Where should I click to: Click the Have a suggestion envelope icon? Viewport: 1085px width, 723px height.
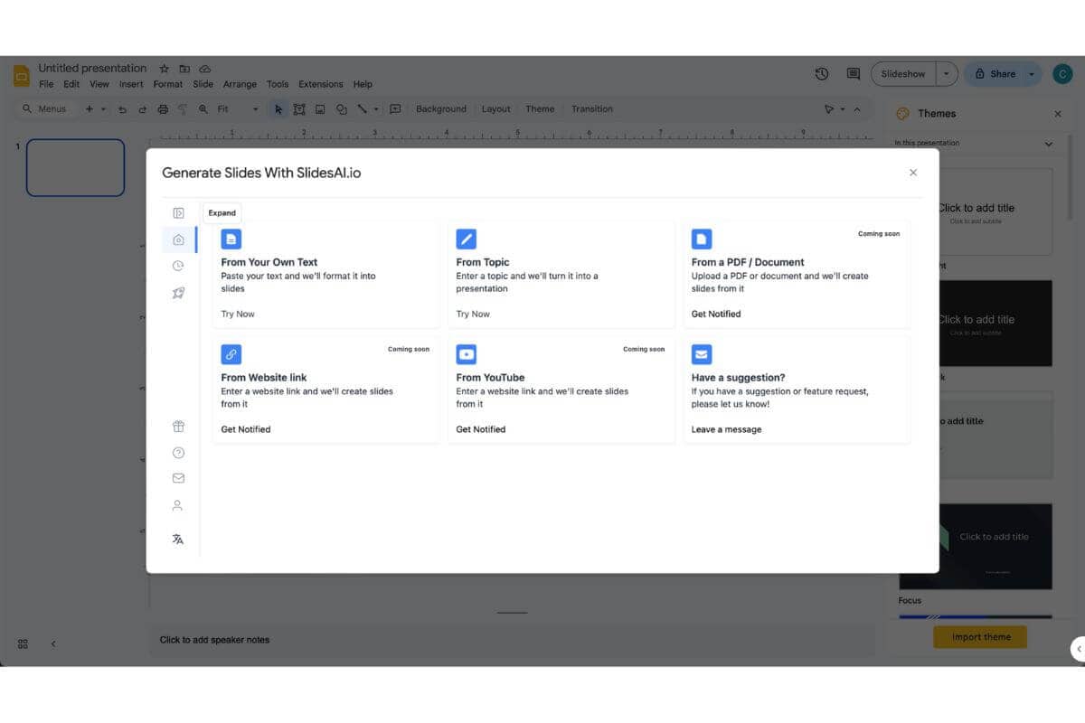coord(702,354)
